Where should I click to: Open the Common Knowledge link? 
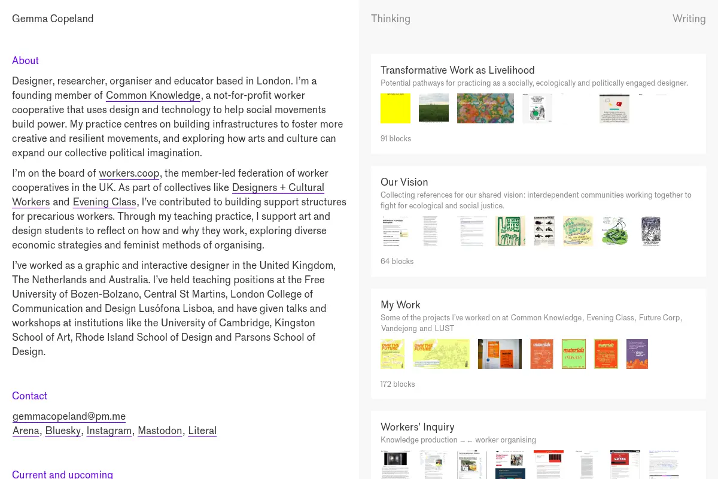point(153,95)
